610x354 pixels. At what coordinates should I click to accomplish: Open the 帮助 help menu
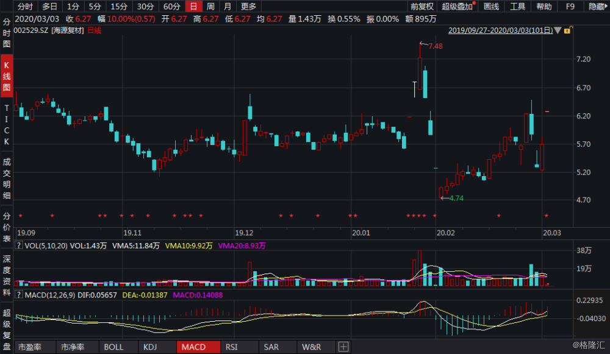(x=544, y=6)
